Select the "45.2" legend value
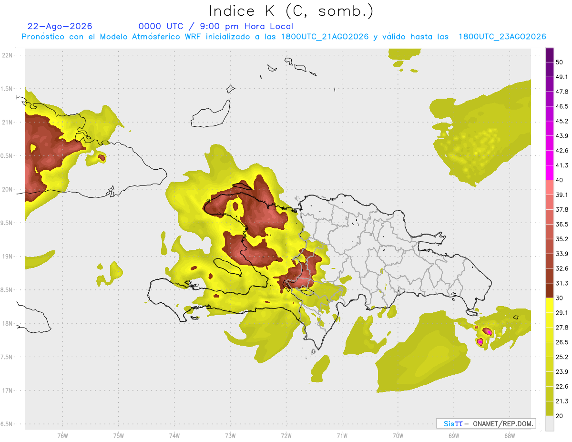The image size is (572, 442). (562, 121)
